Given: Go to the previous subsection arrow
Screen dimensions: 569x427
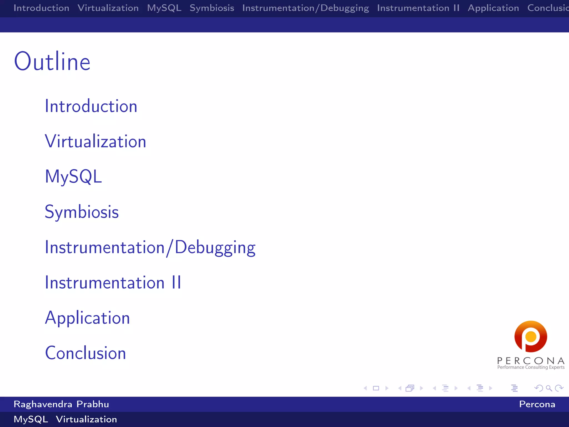Looking at the screenshot, I should [x=434, y=388].
